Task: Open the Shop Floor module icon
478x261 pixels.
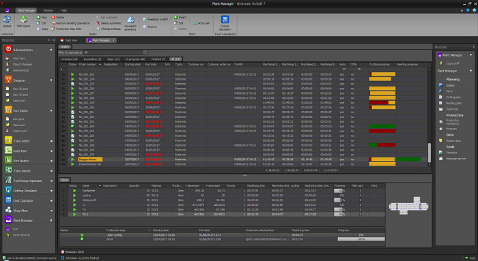Action: 8,210
